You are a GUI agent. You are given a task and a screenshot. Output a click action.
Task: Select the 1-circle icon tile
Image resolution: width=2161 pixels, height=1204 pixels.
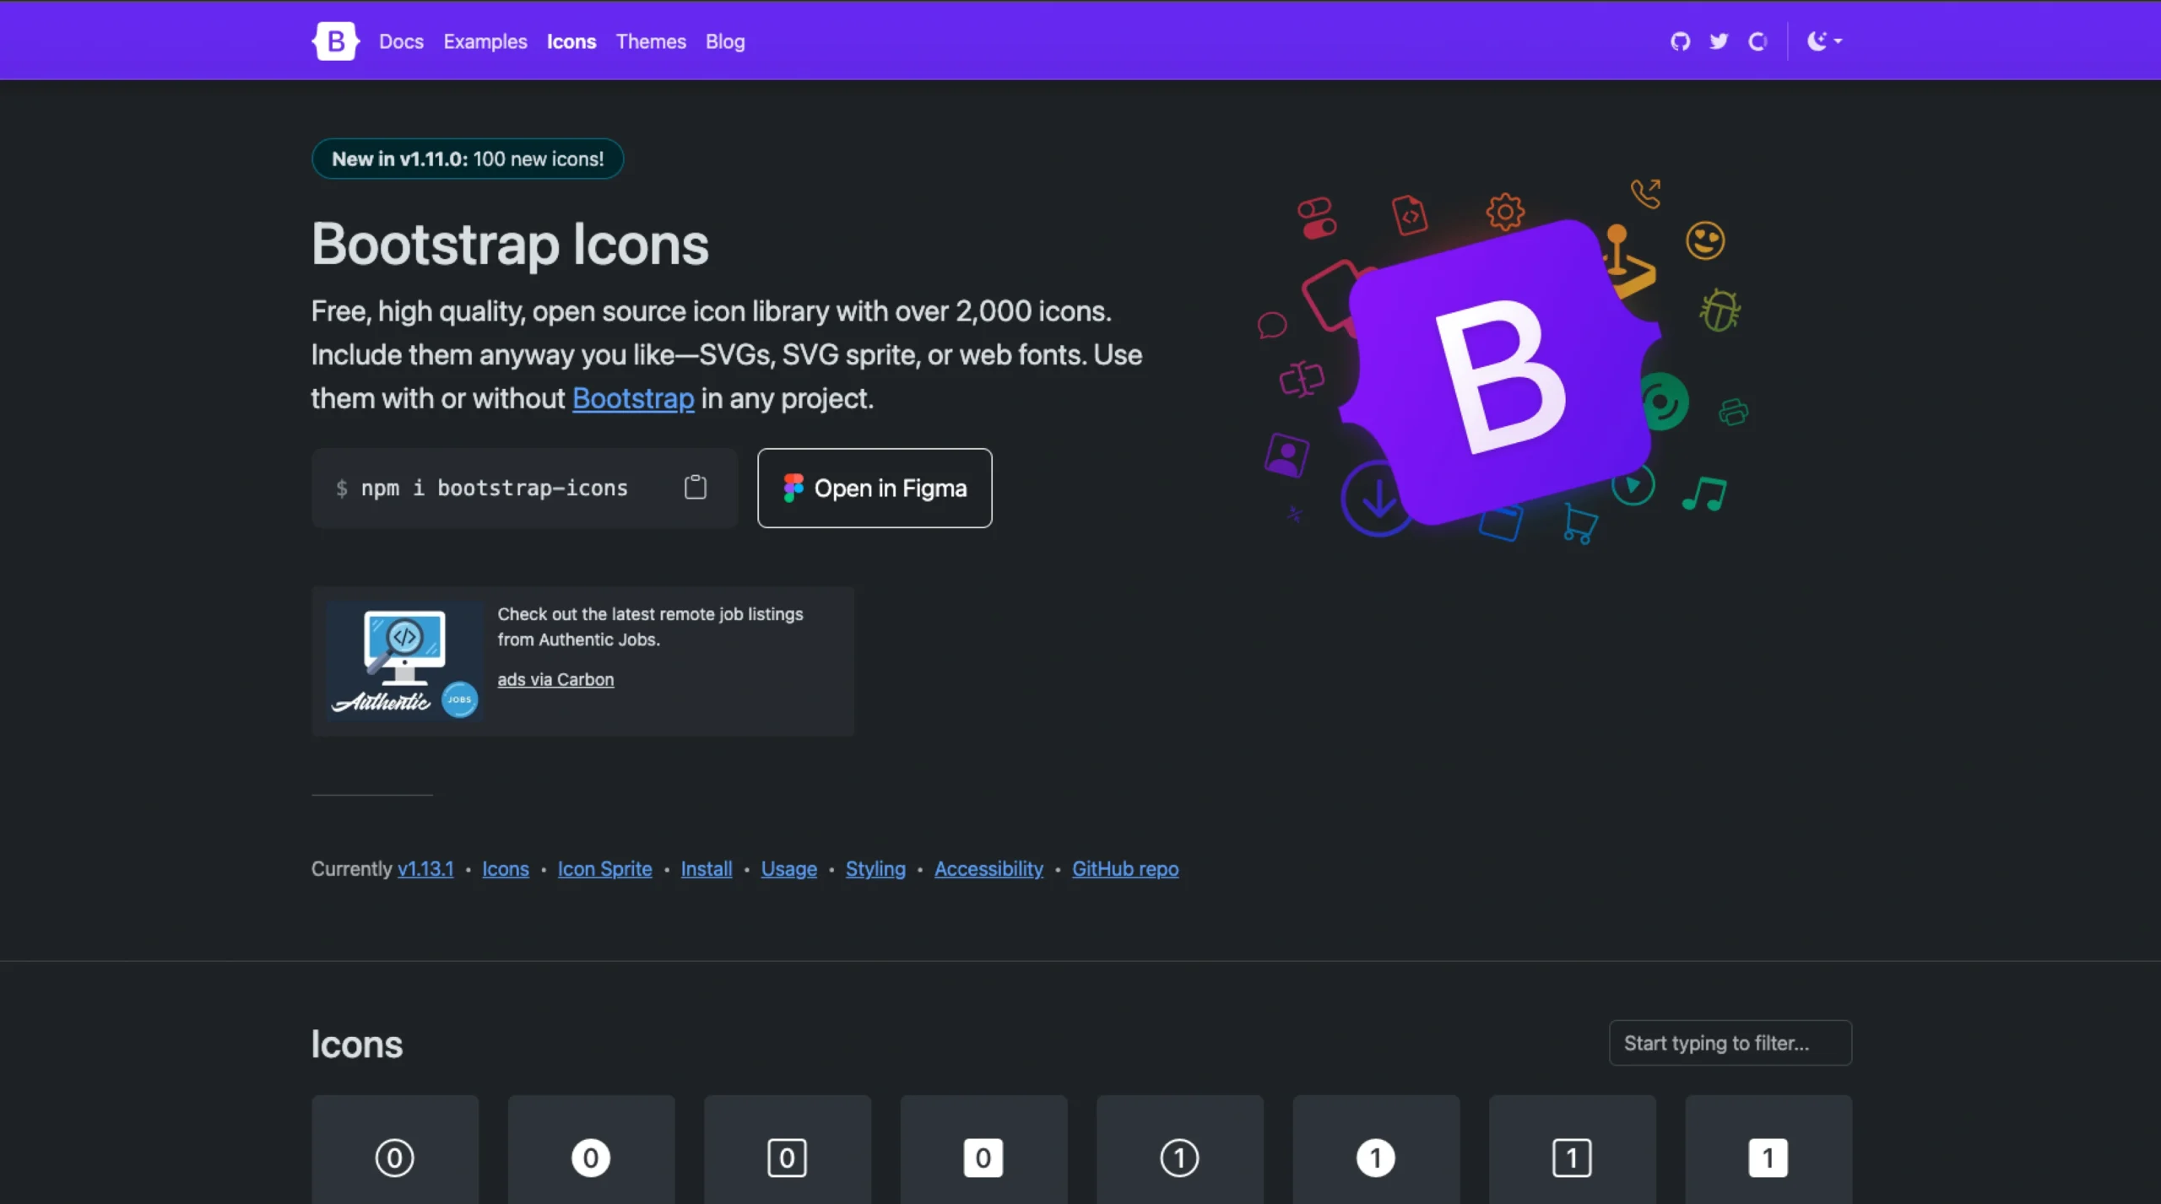coord(1180,1150)
